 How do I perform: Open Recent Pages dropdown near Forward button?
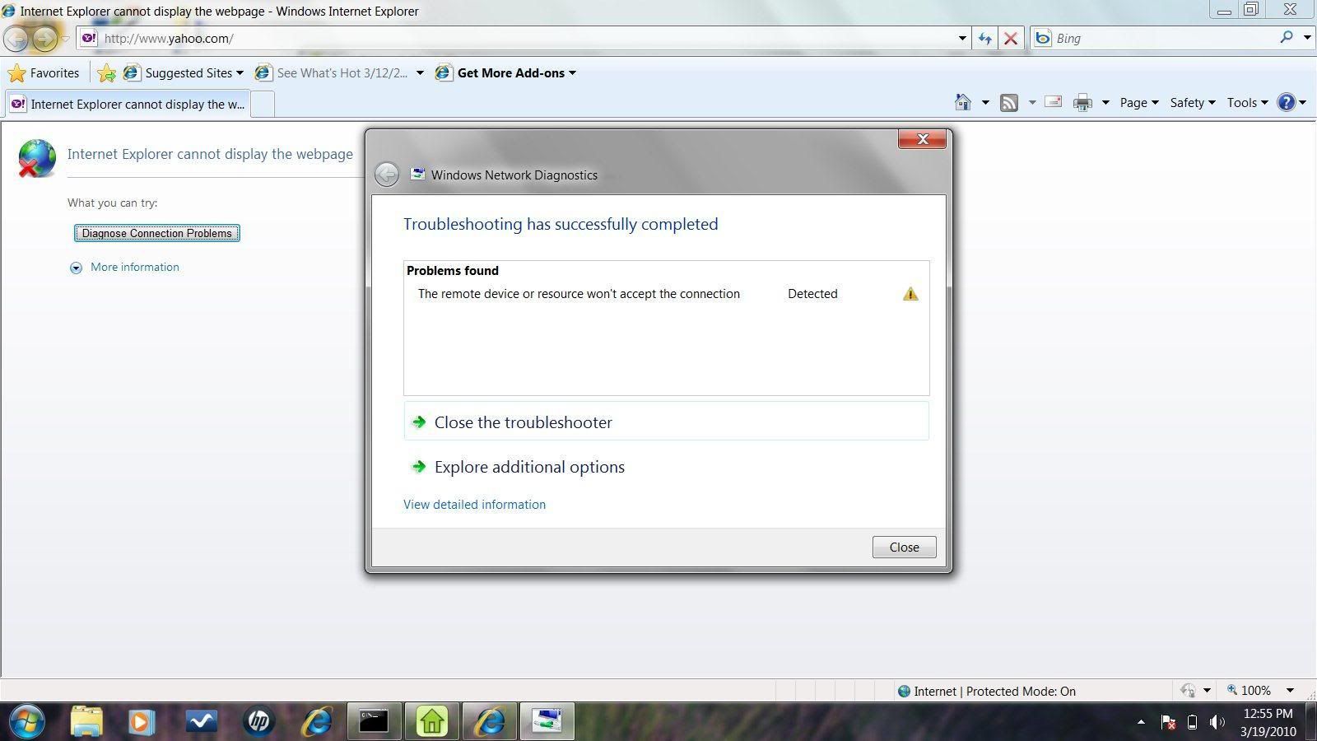tap(66, 39)
